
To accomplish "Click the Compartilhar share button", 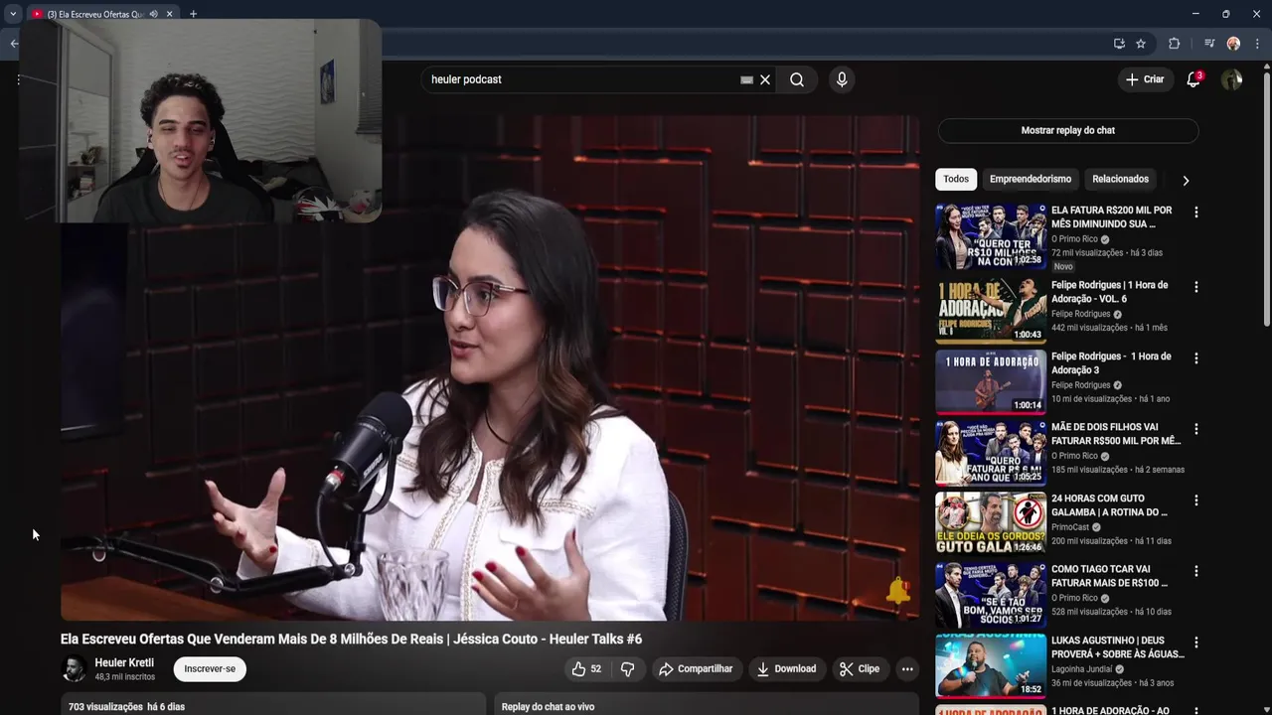I will [x=696, y=669].
